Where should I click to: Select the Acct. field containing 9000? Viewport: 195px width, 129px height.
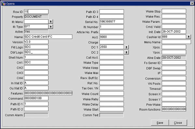point(112,37)
